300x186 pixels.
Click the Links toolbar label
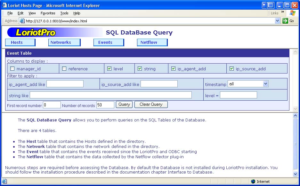click(275, 13)
